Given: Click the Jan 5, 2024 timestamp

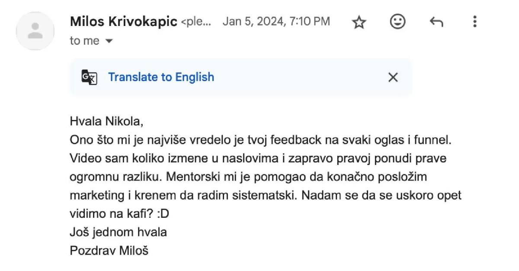Looking at the screenshot, I should click(276, 21).
